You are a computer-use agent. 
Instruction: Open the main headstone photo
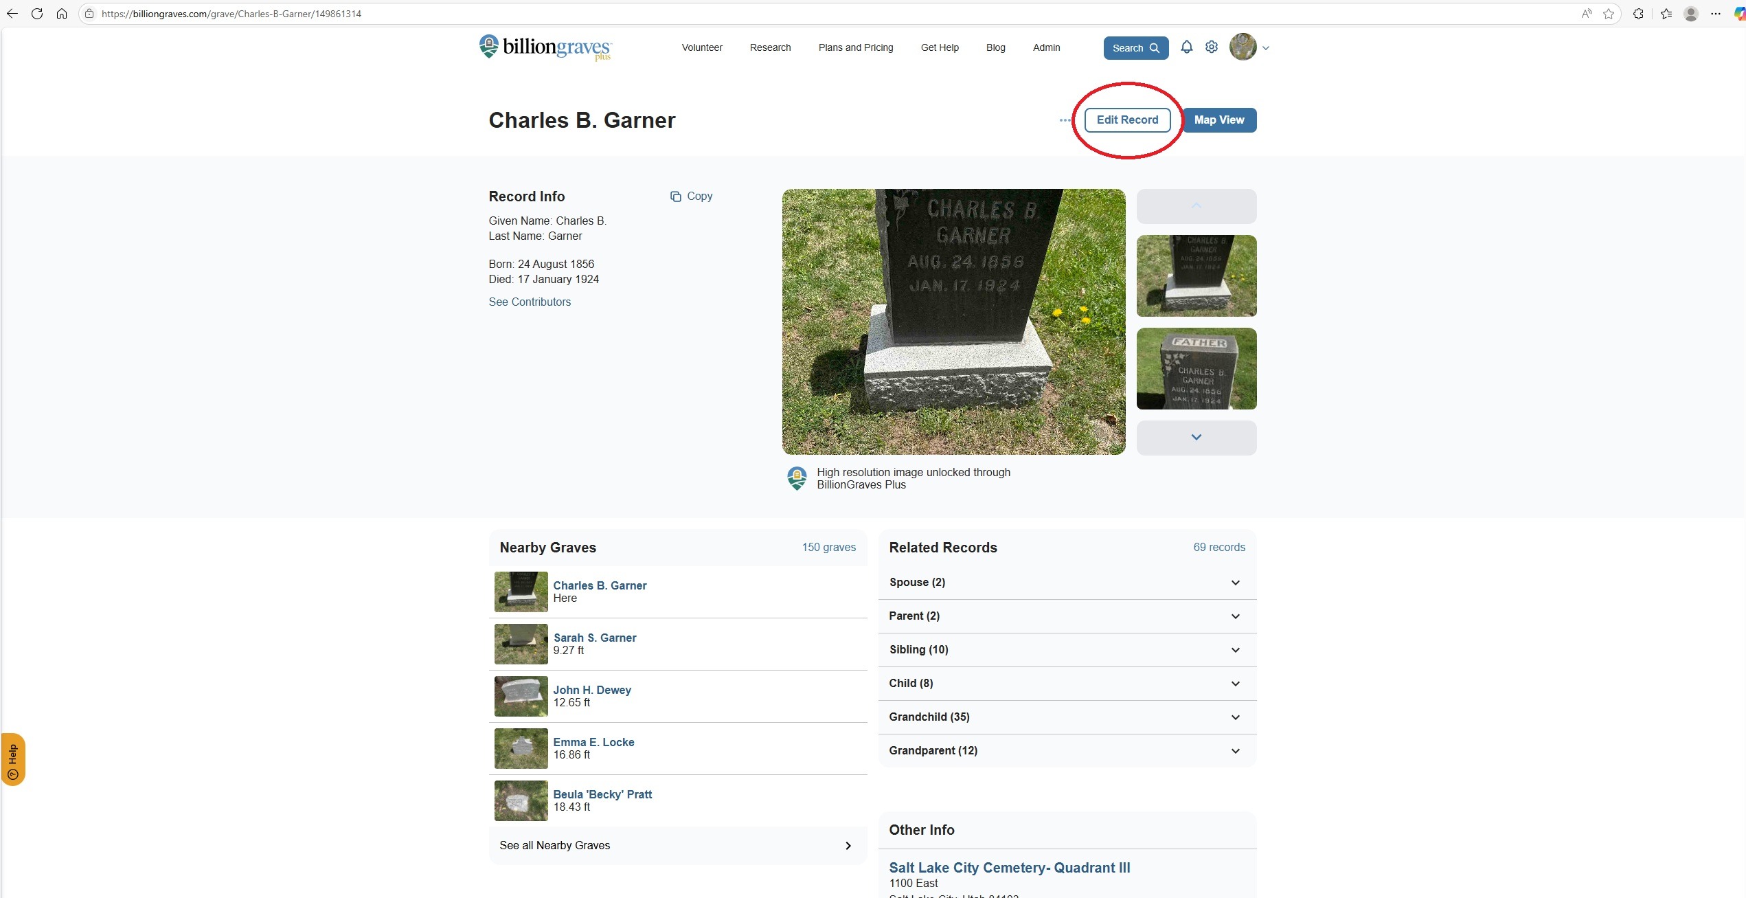click(x=953, y=322)
